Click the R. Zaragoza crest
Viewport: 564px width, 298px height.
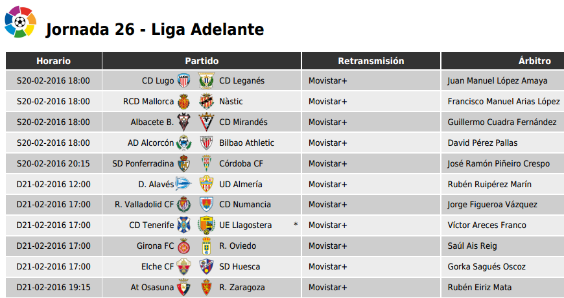[x=206, y=287]
